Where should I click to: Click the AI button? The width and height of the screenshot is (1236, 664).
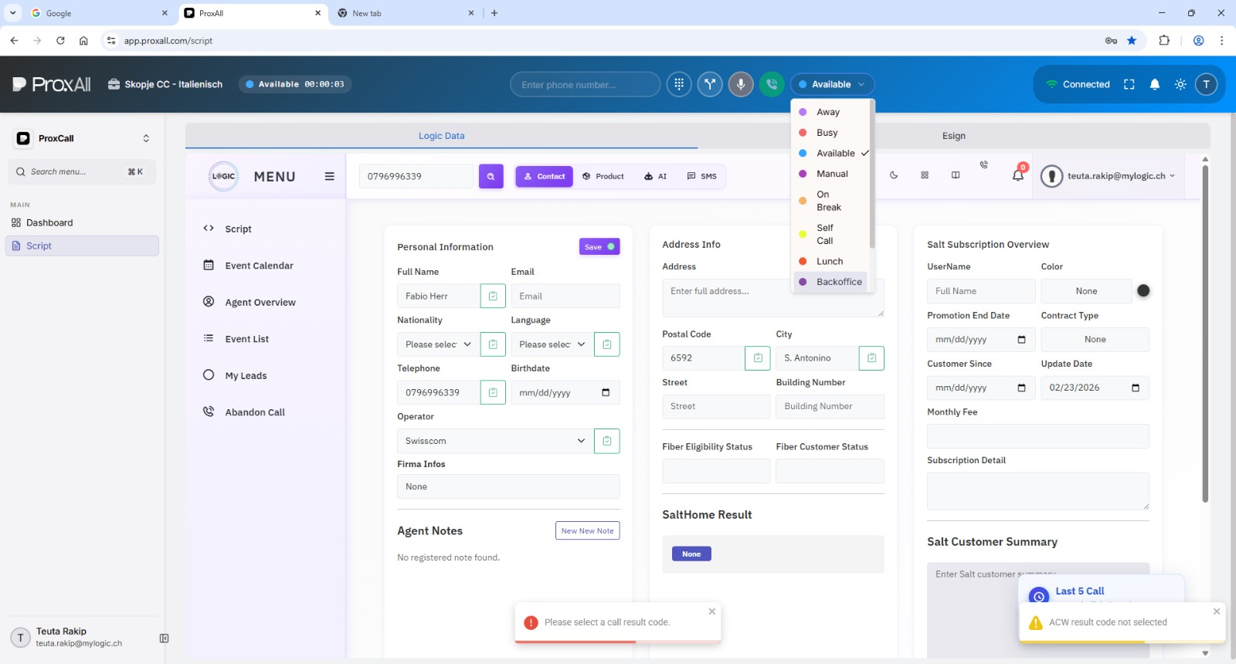pos(655,176)
